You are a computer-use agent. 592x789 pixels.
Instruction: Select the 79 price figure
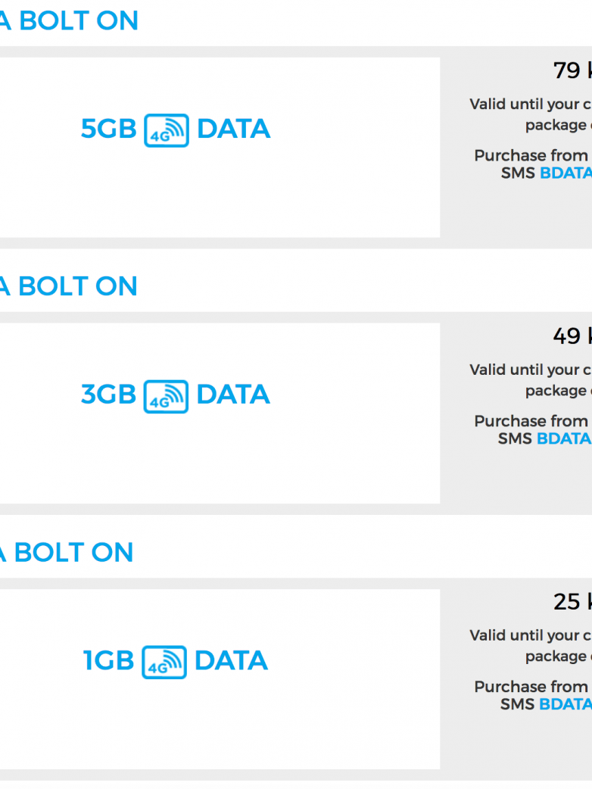click(567, 70)
